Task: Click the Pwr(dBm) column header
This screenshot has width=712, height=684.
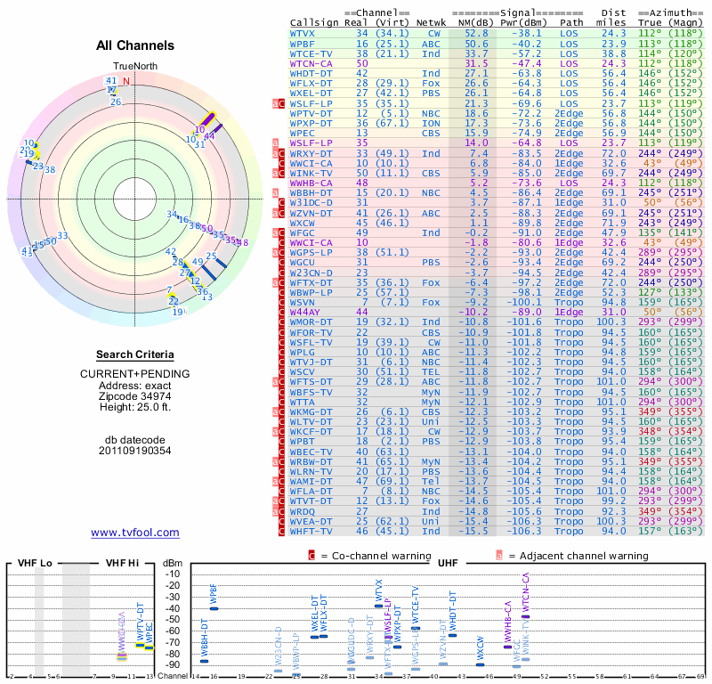Action: pos(523,23)
